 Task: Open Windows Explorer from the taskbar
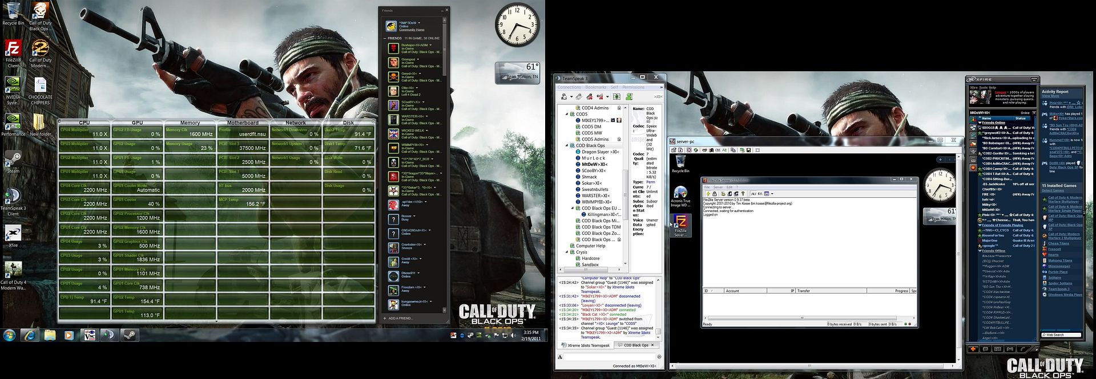[50, 335]
